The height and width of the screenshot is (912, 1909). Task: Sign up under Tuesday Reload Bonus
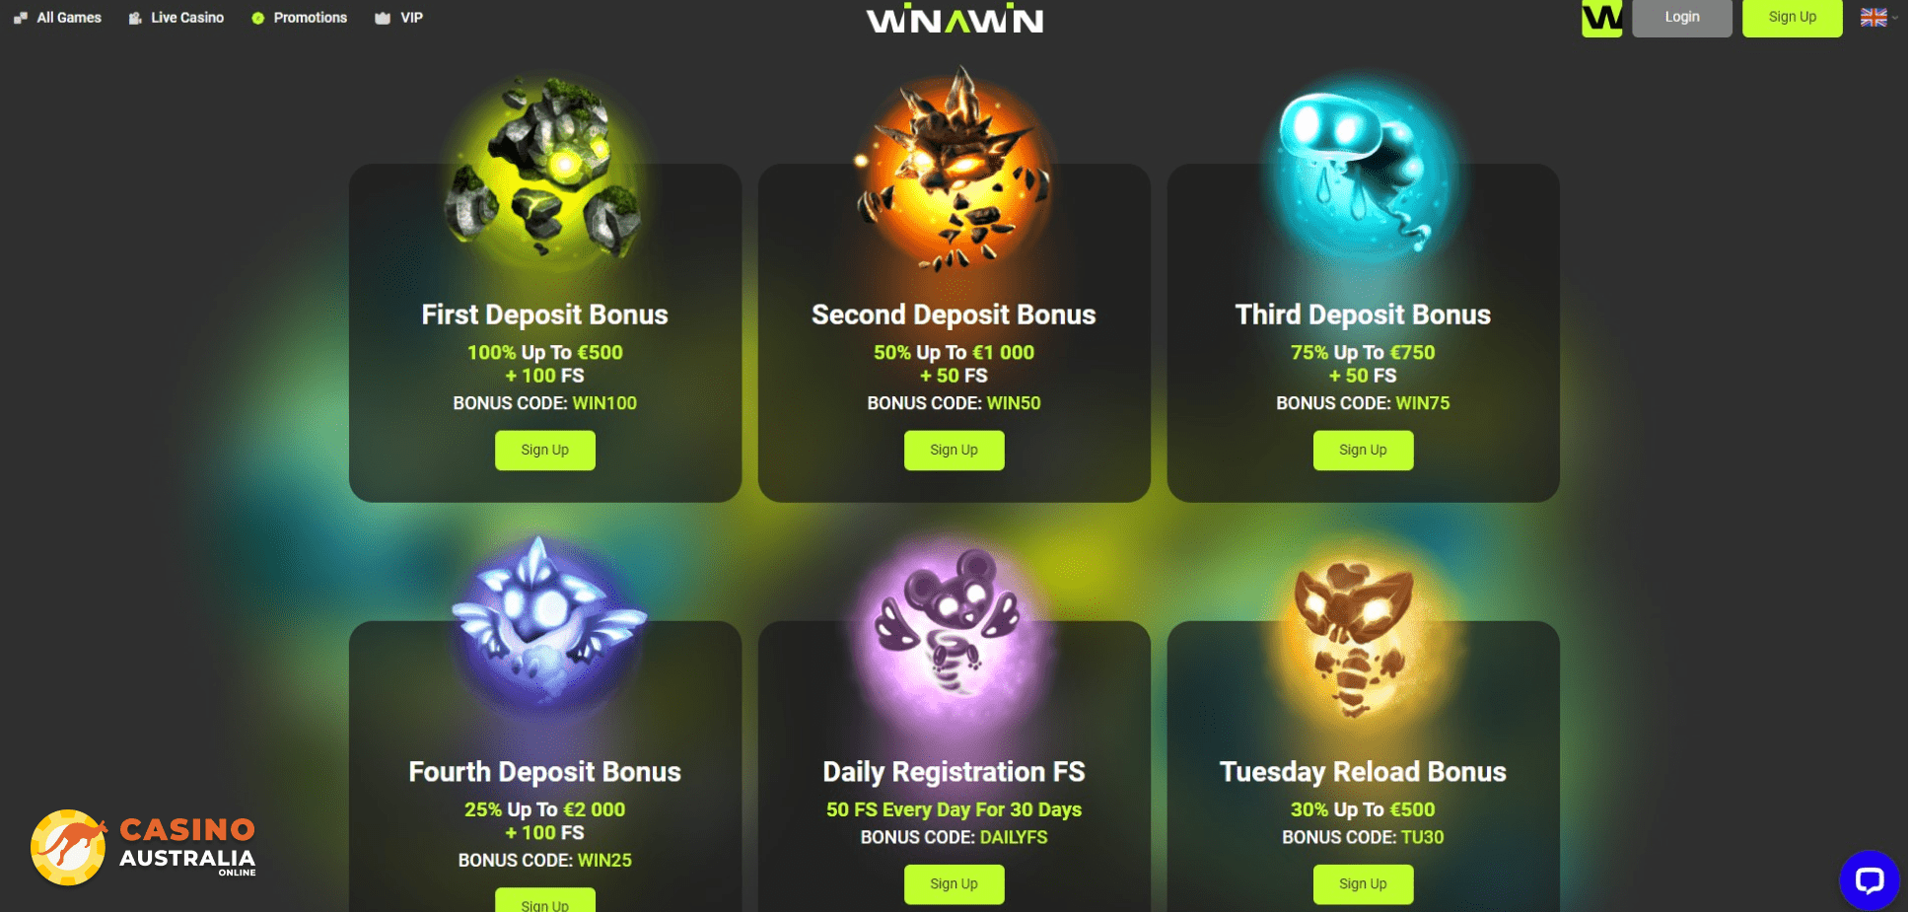pos(1363,884)
